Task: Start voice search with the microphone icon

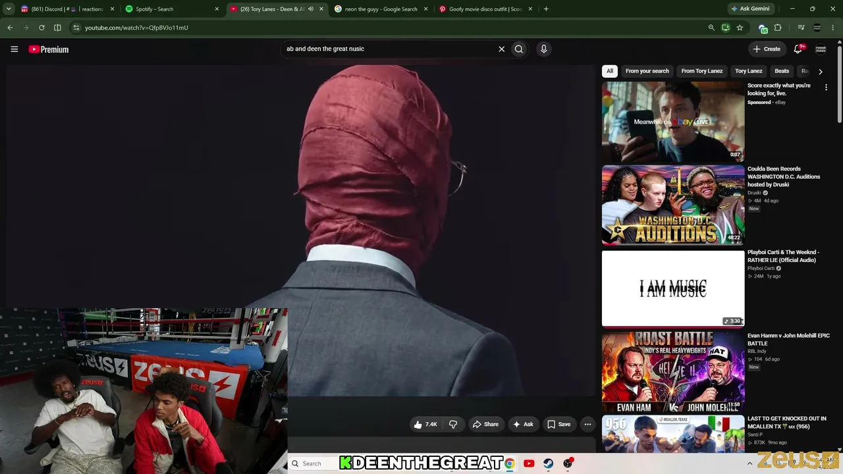Action: [543, 49]
